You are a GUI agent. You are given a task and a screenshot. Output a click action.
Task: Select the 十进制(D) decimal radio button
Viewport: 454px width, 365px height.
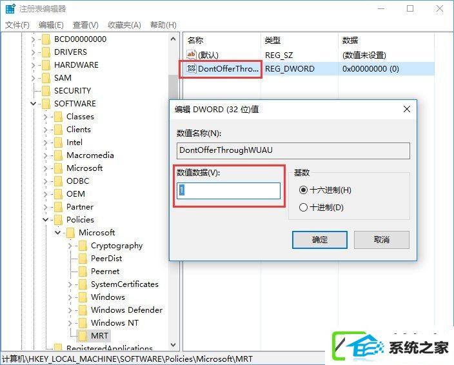pos(303,207)
